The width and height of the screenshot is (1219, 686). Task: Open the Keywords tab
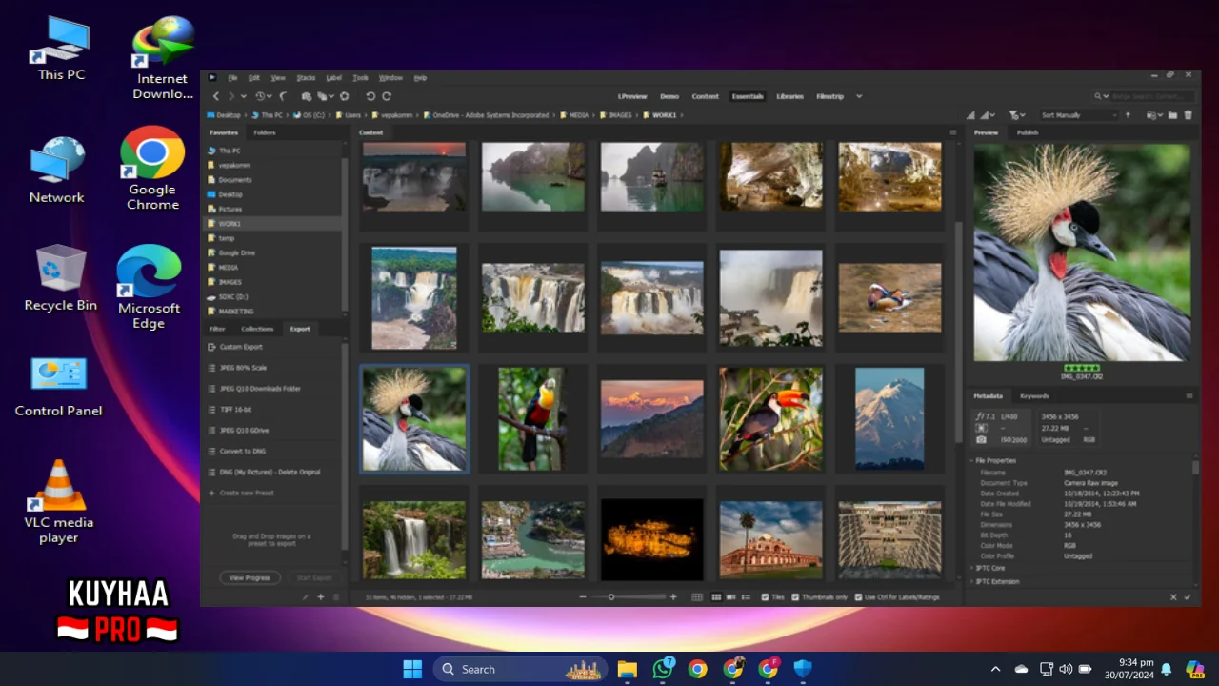[x=1034, y=396]
